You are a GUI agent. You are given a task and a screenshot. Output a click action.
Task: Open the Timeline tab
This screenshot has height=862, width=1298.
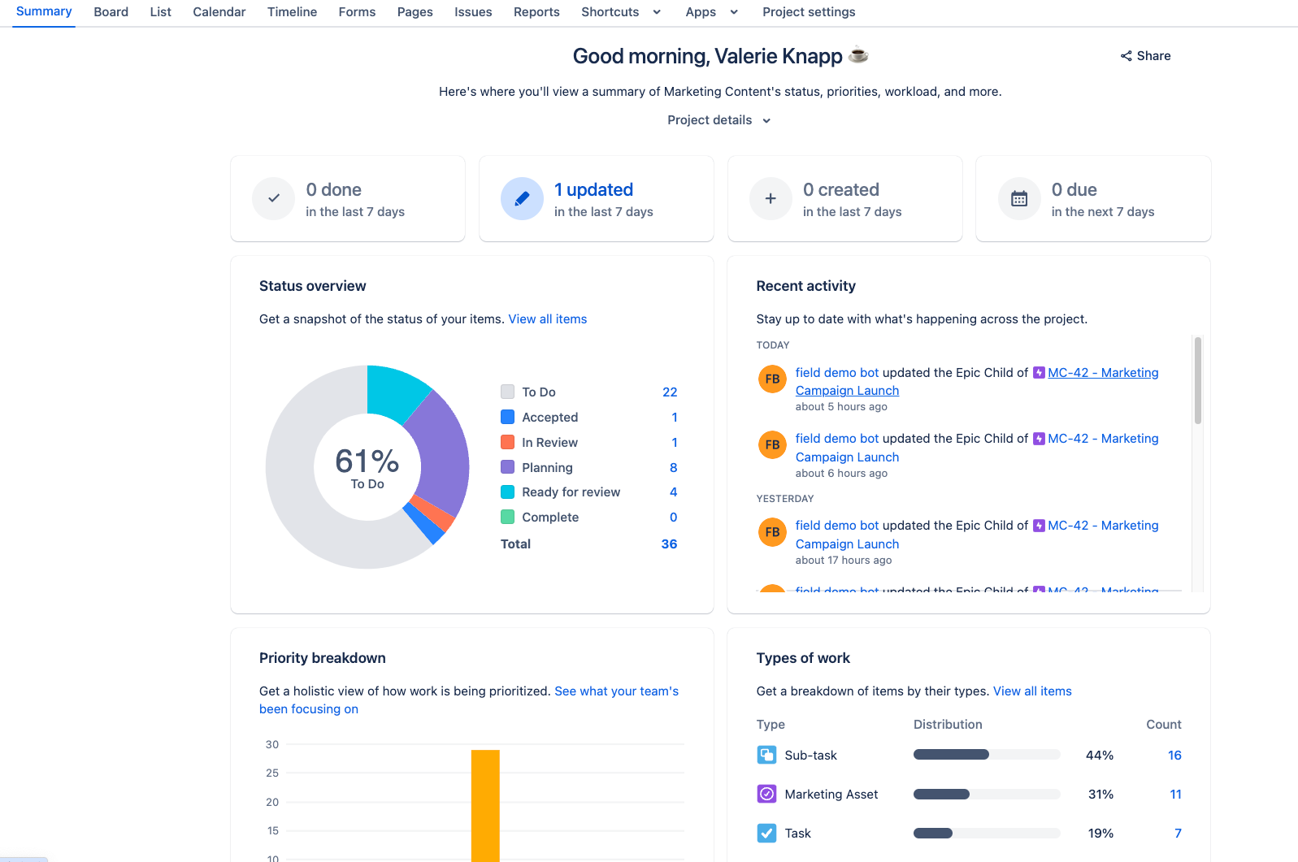coord(293,12)
